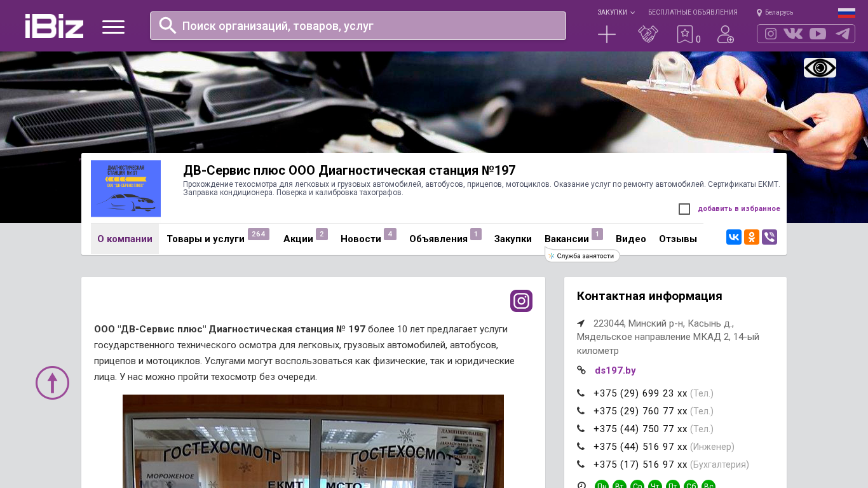
Task: Click the favorites counter 0
Action: click(698, 39)
